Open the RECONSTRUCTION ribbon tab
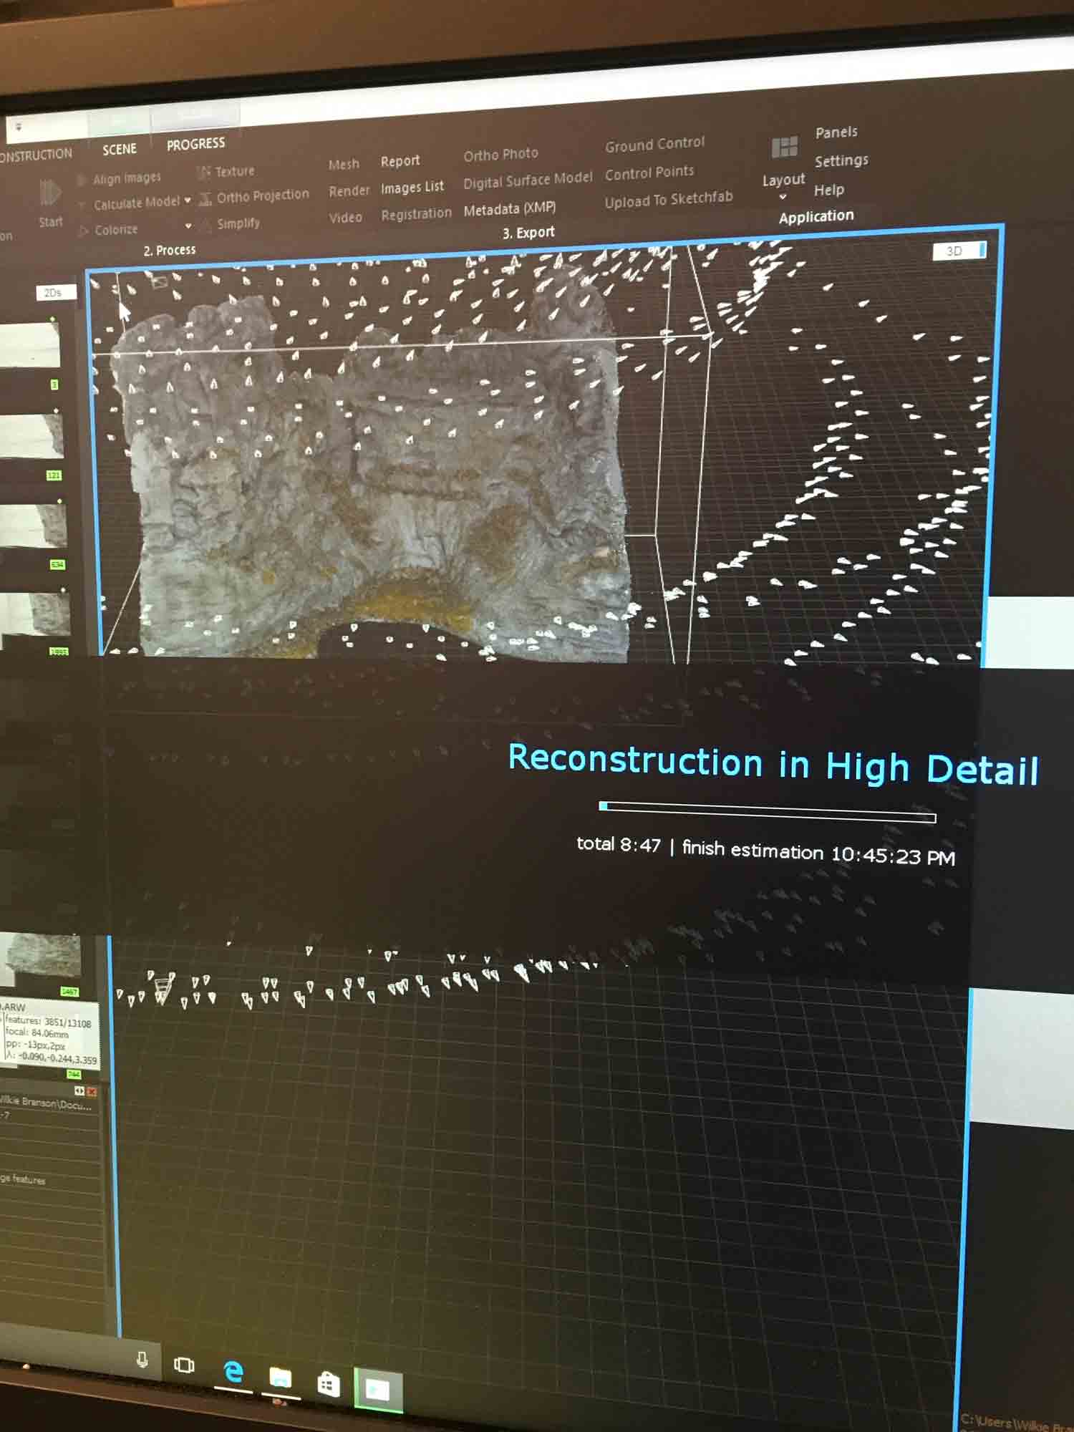Image resolution: width=1074 pixels, height=1432 pixels. [x=35, y=155]
